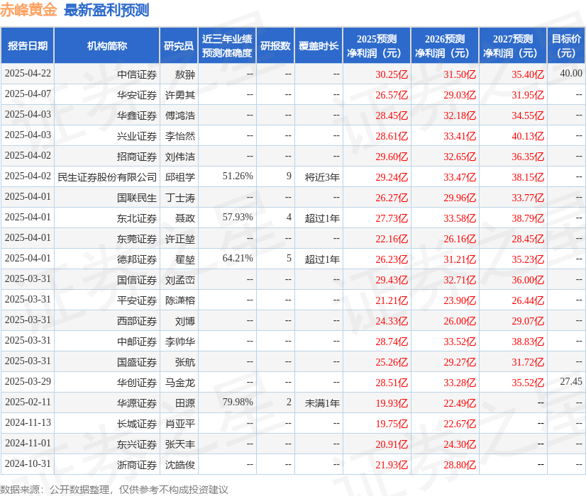Click the 机构简称 column header
This screenshot has height=496, width=586.
[x=107, y=45]
